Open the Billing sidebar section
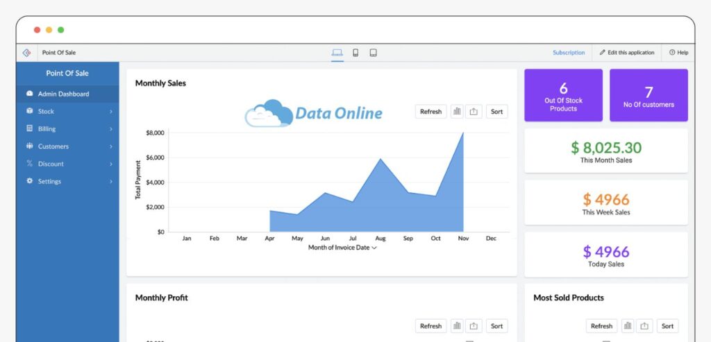This screenshot has height=342, width=711. [x=67, y=128]
